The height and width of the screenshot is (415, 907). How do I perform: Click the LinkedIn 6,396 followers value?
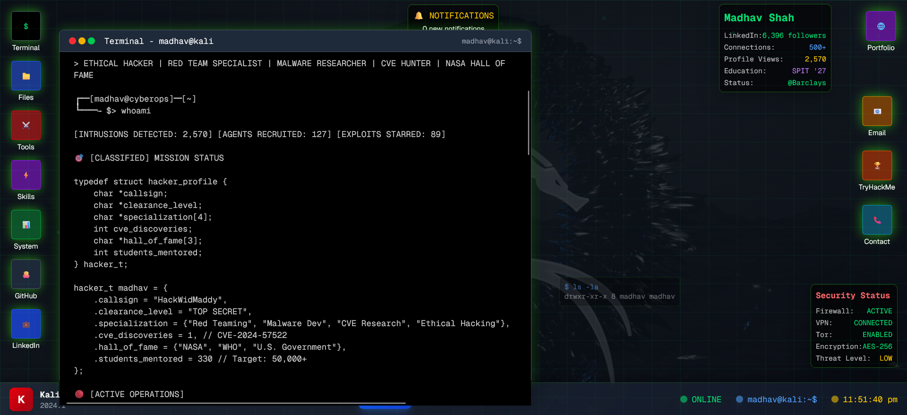pos(794,35)
